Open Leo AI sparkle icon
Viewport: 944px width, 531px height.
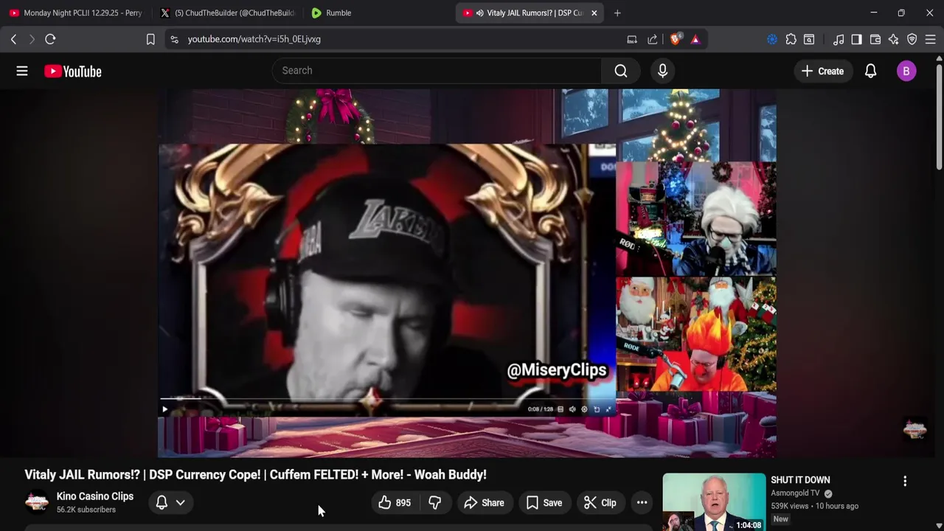click(894, 39)
